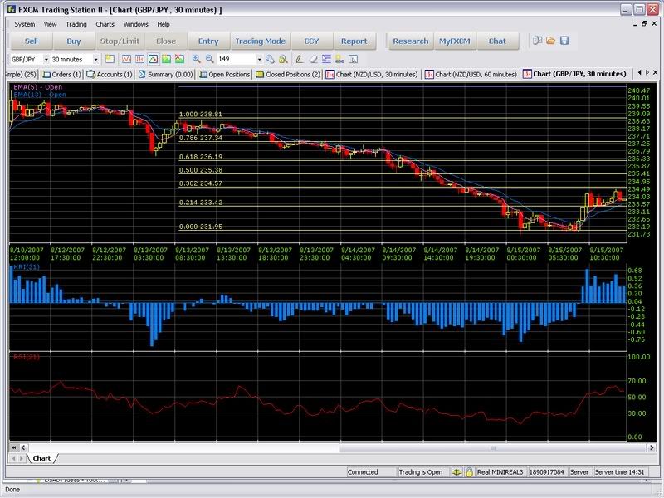Screen dimensions: 664x498
Task: Click the bottom Chart sheet tab
Action: coord(41,458)
